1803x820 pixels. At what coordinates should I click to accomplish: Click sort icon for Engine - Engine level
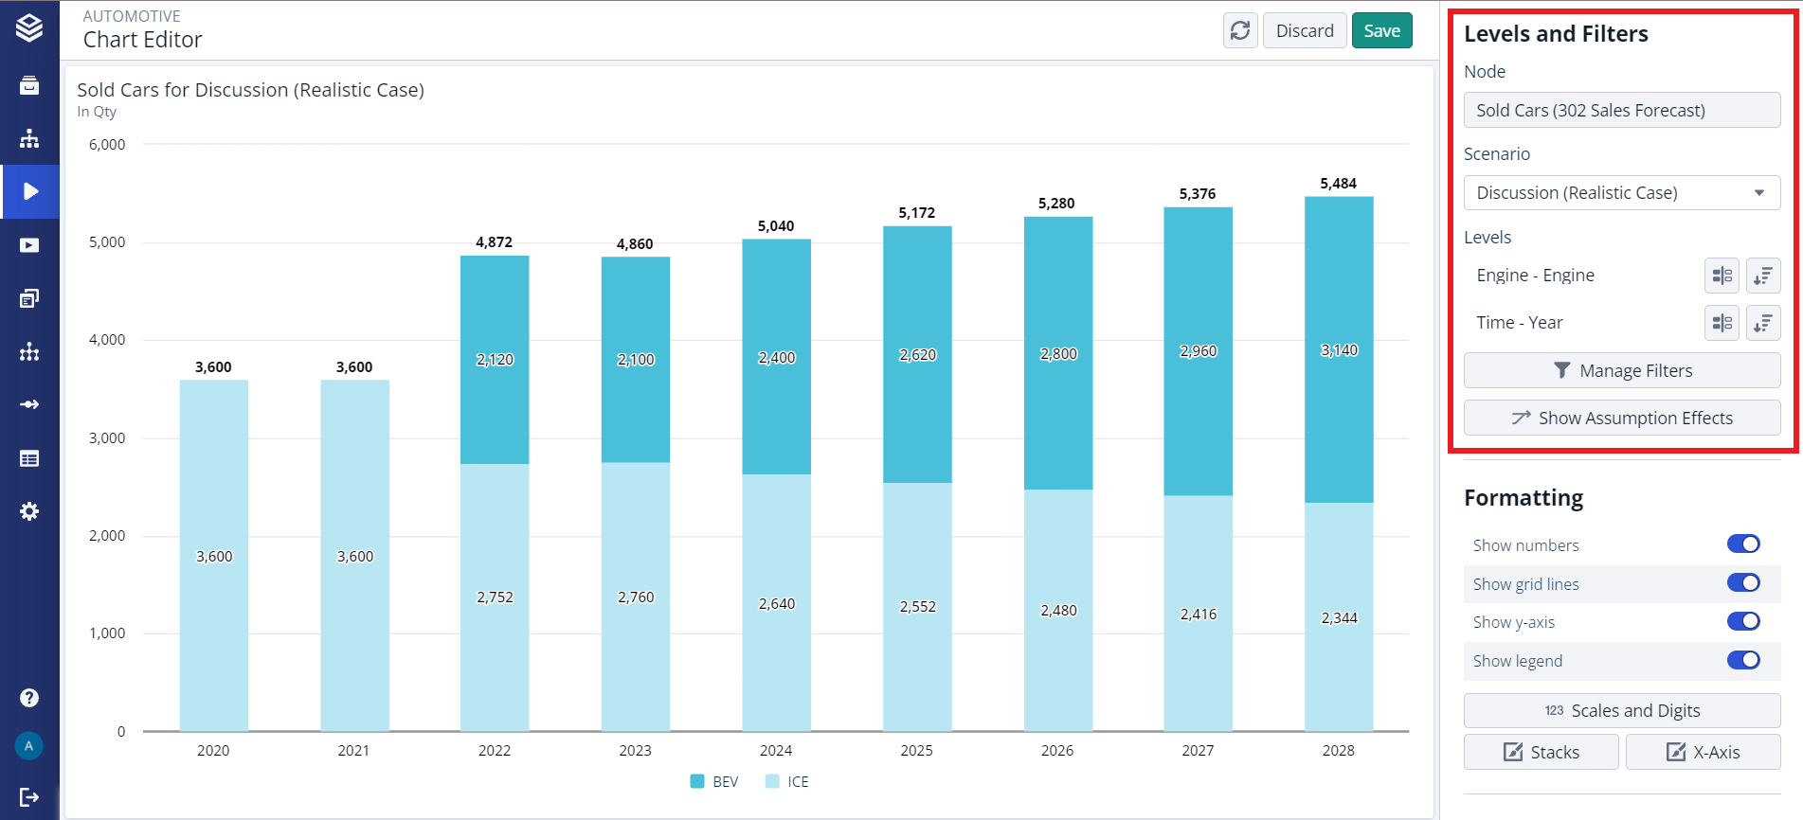click(1762, 276)
